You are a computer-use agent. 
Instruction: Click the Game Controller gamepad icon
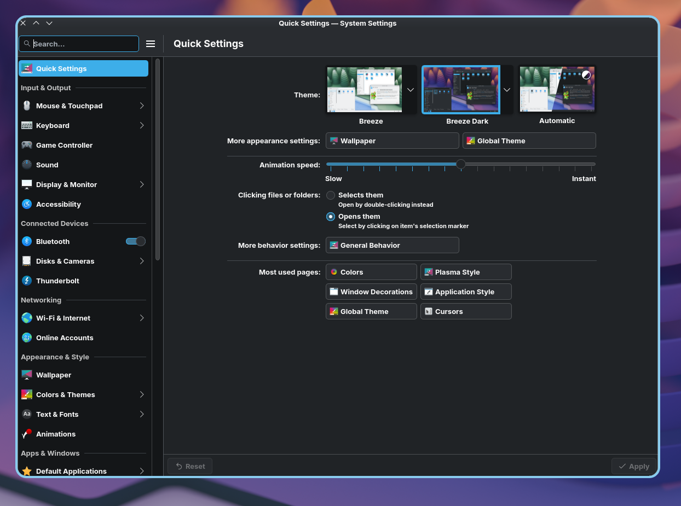pyautogui.click(x=27, y=145)
